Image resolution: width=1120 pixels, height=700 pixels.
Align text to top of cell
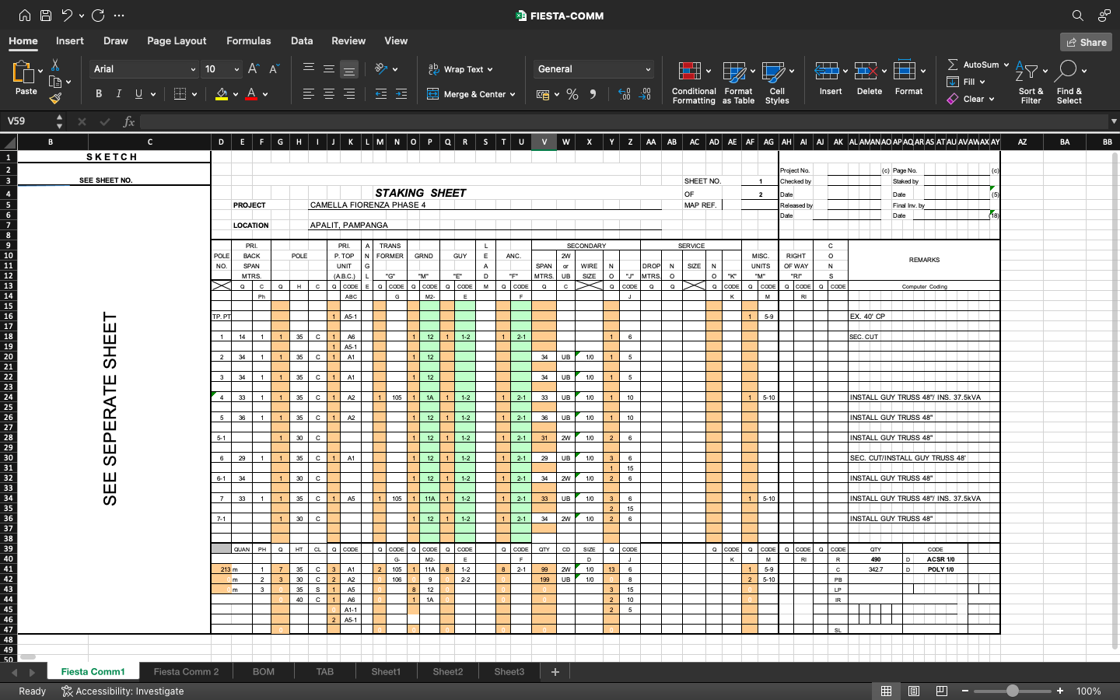tap(309, 69)
